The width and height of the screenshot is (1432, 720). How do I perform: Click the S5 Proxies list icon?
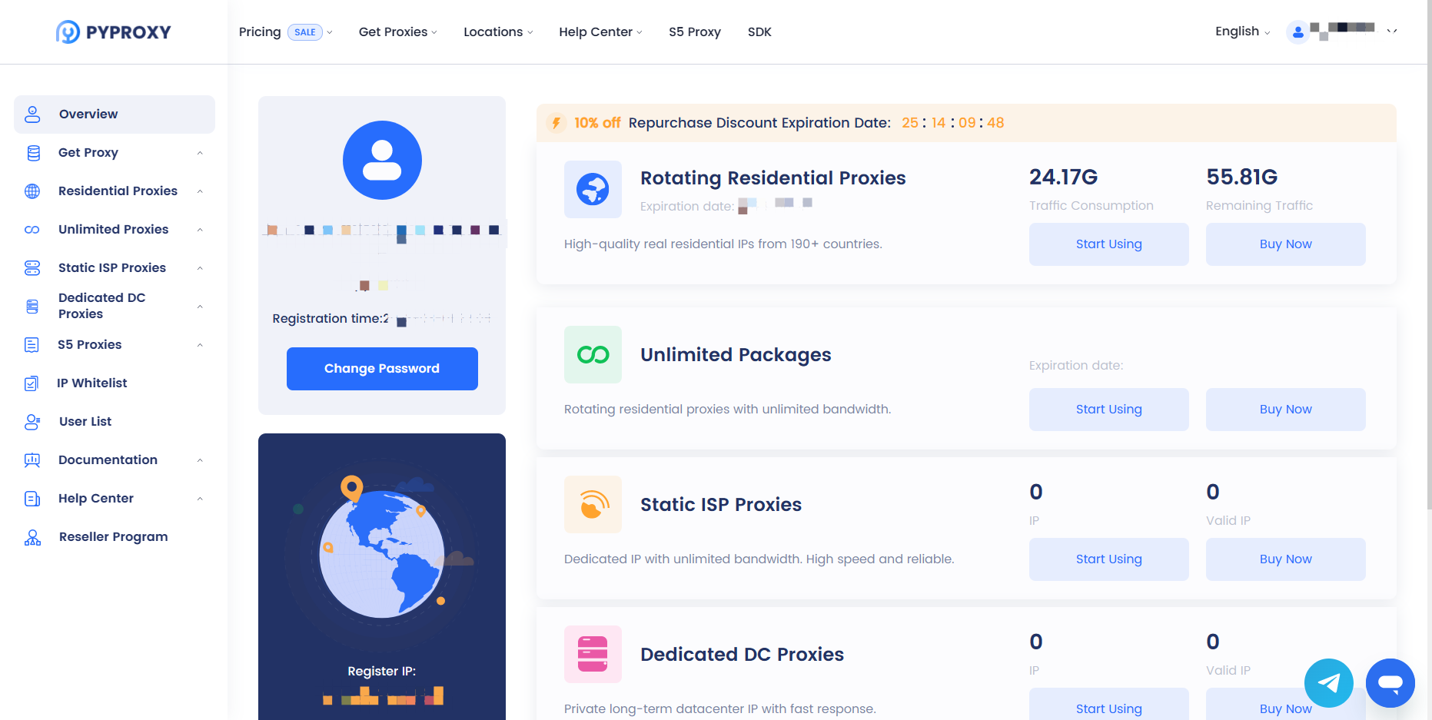pos(32,345)
